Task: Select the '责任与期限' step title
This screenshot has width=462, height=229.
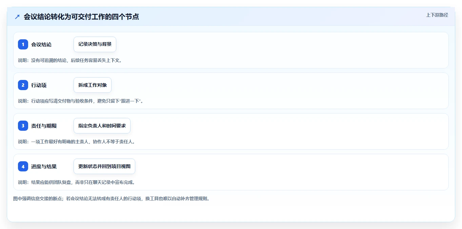Action: pyautogui.click(x=44, y=126)
